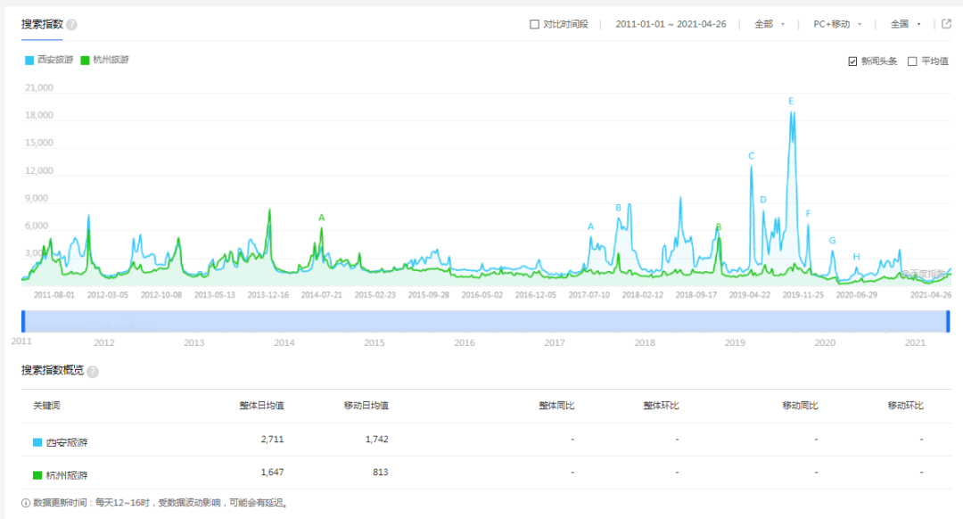Open the PC+移动 device dropdown
Viewport: 963px width, 519px height.
click(837, 25)
